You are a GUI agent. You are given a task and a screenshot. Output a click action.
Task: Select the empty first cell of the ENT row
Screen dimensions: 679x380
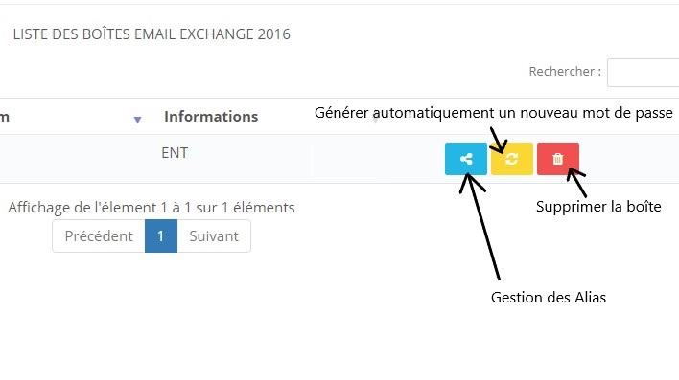[76, 159]
